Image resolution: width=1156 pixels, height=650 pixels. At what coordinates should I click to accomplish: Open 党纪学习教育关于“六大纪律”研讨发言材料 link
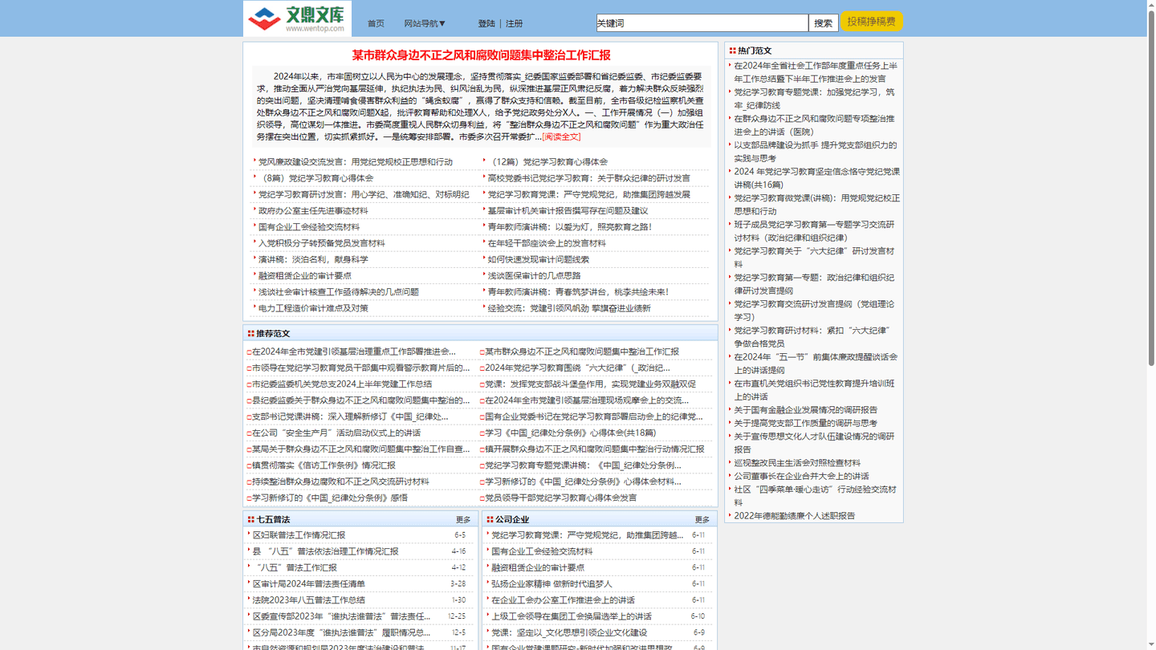813,258
